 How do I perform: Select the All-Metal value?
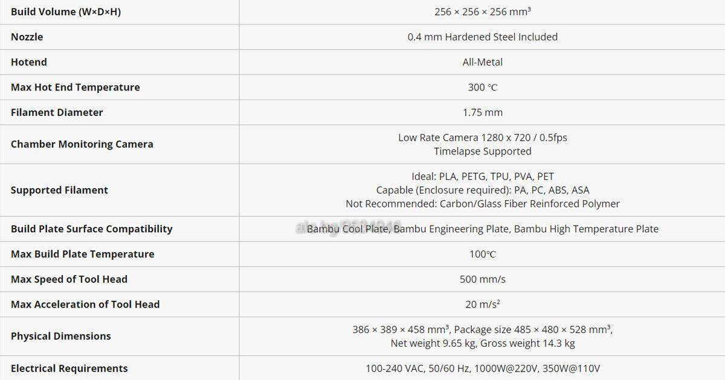[x=483, y=62]
